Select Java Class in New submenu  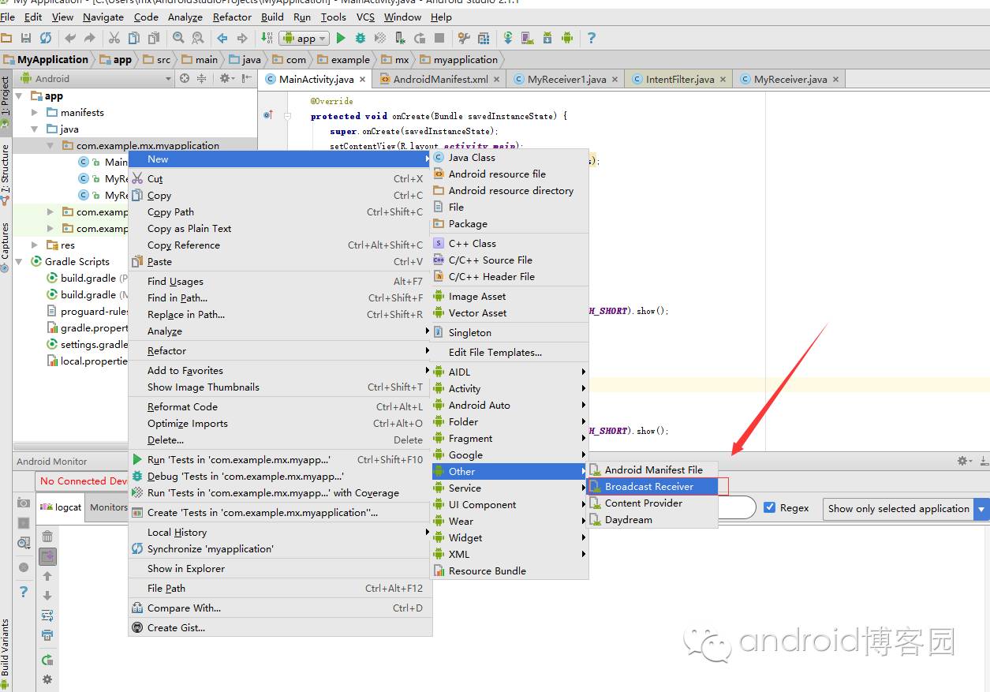[510, 157]
